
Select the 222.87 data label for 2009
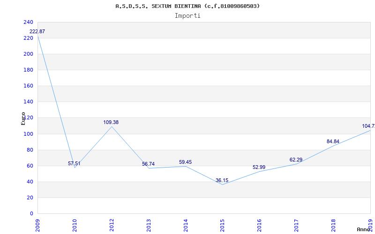[x=37, y=31]
